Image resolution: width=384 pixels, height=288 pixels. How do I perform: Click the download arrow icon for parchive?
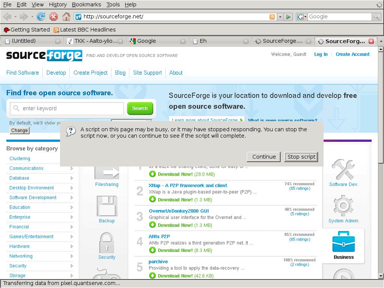pos(152,276)
